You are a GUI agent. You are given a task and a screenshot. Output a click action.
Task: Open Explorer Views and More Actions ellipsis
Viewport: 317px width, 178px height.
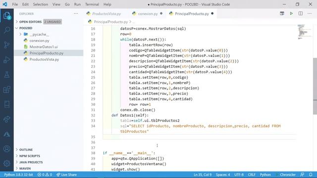(76, 14)
